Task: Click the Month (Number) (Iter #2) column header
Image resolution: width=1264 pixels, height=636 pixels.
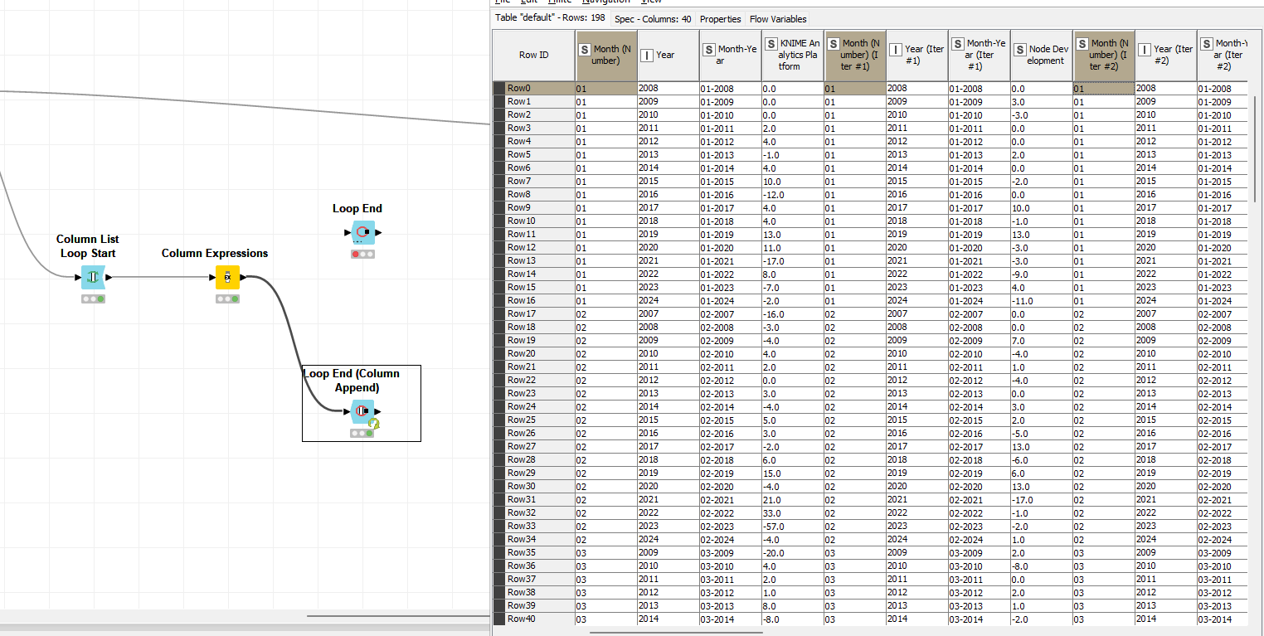Action: coord(1104,55)
